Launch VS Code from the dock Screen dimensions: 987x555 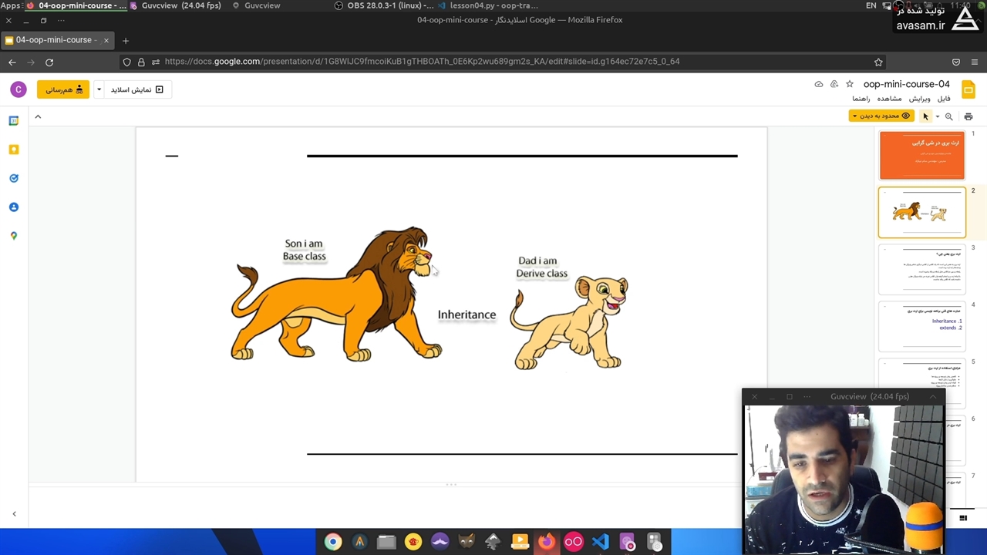pyautogui.click(x=600, y=542)
